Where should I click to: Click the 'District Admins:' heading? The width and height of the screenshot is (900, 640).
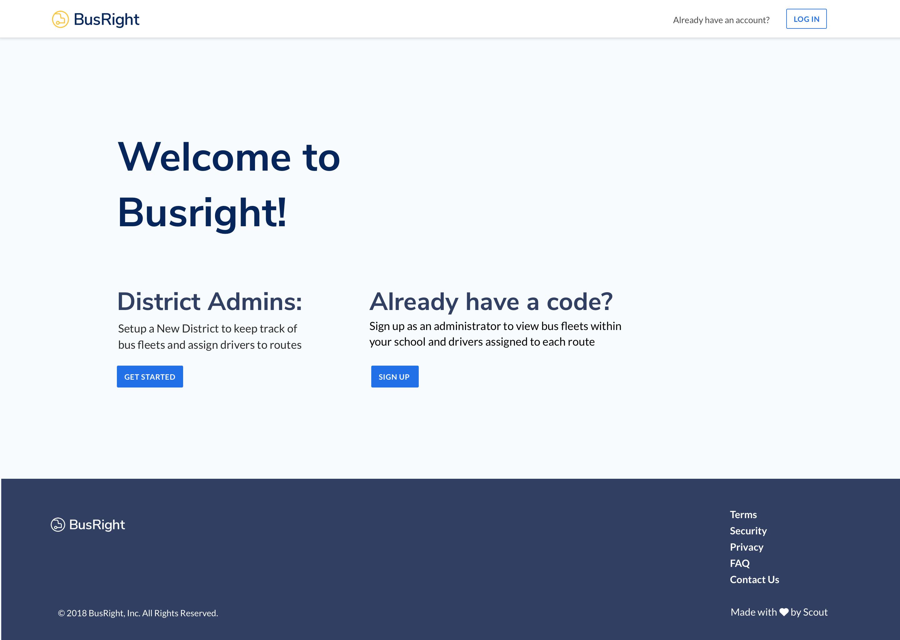coord(210,302)
